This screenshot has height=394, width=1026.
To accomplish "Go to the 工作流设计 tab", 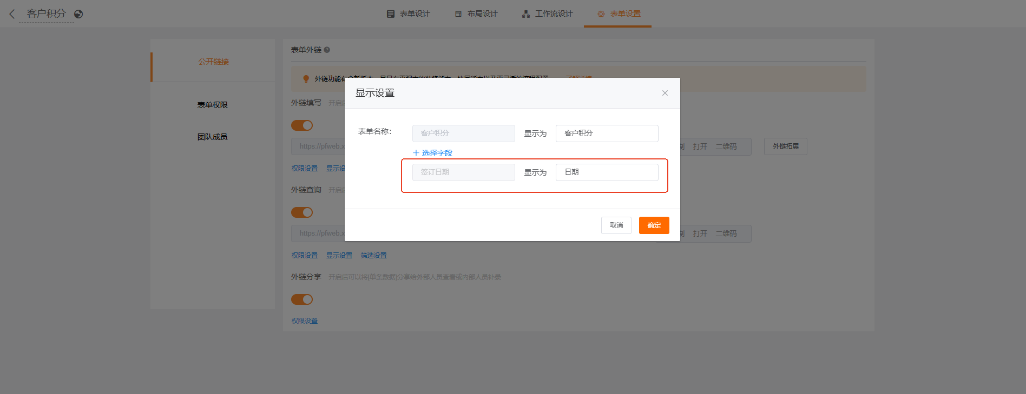I will coord(547,14).
